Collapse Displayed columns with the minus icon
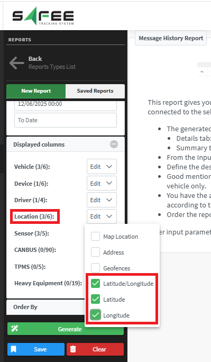The width and height of the screenshot is (211, 362). pyautogui.click(x=114, y=144)
